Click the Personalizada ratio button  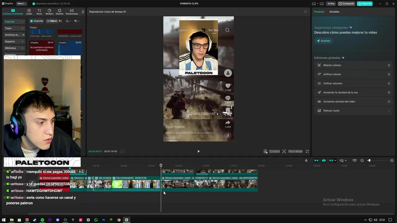coord(295,151)
